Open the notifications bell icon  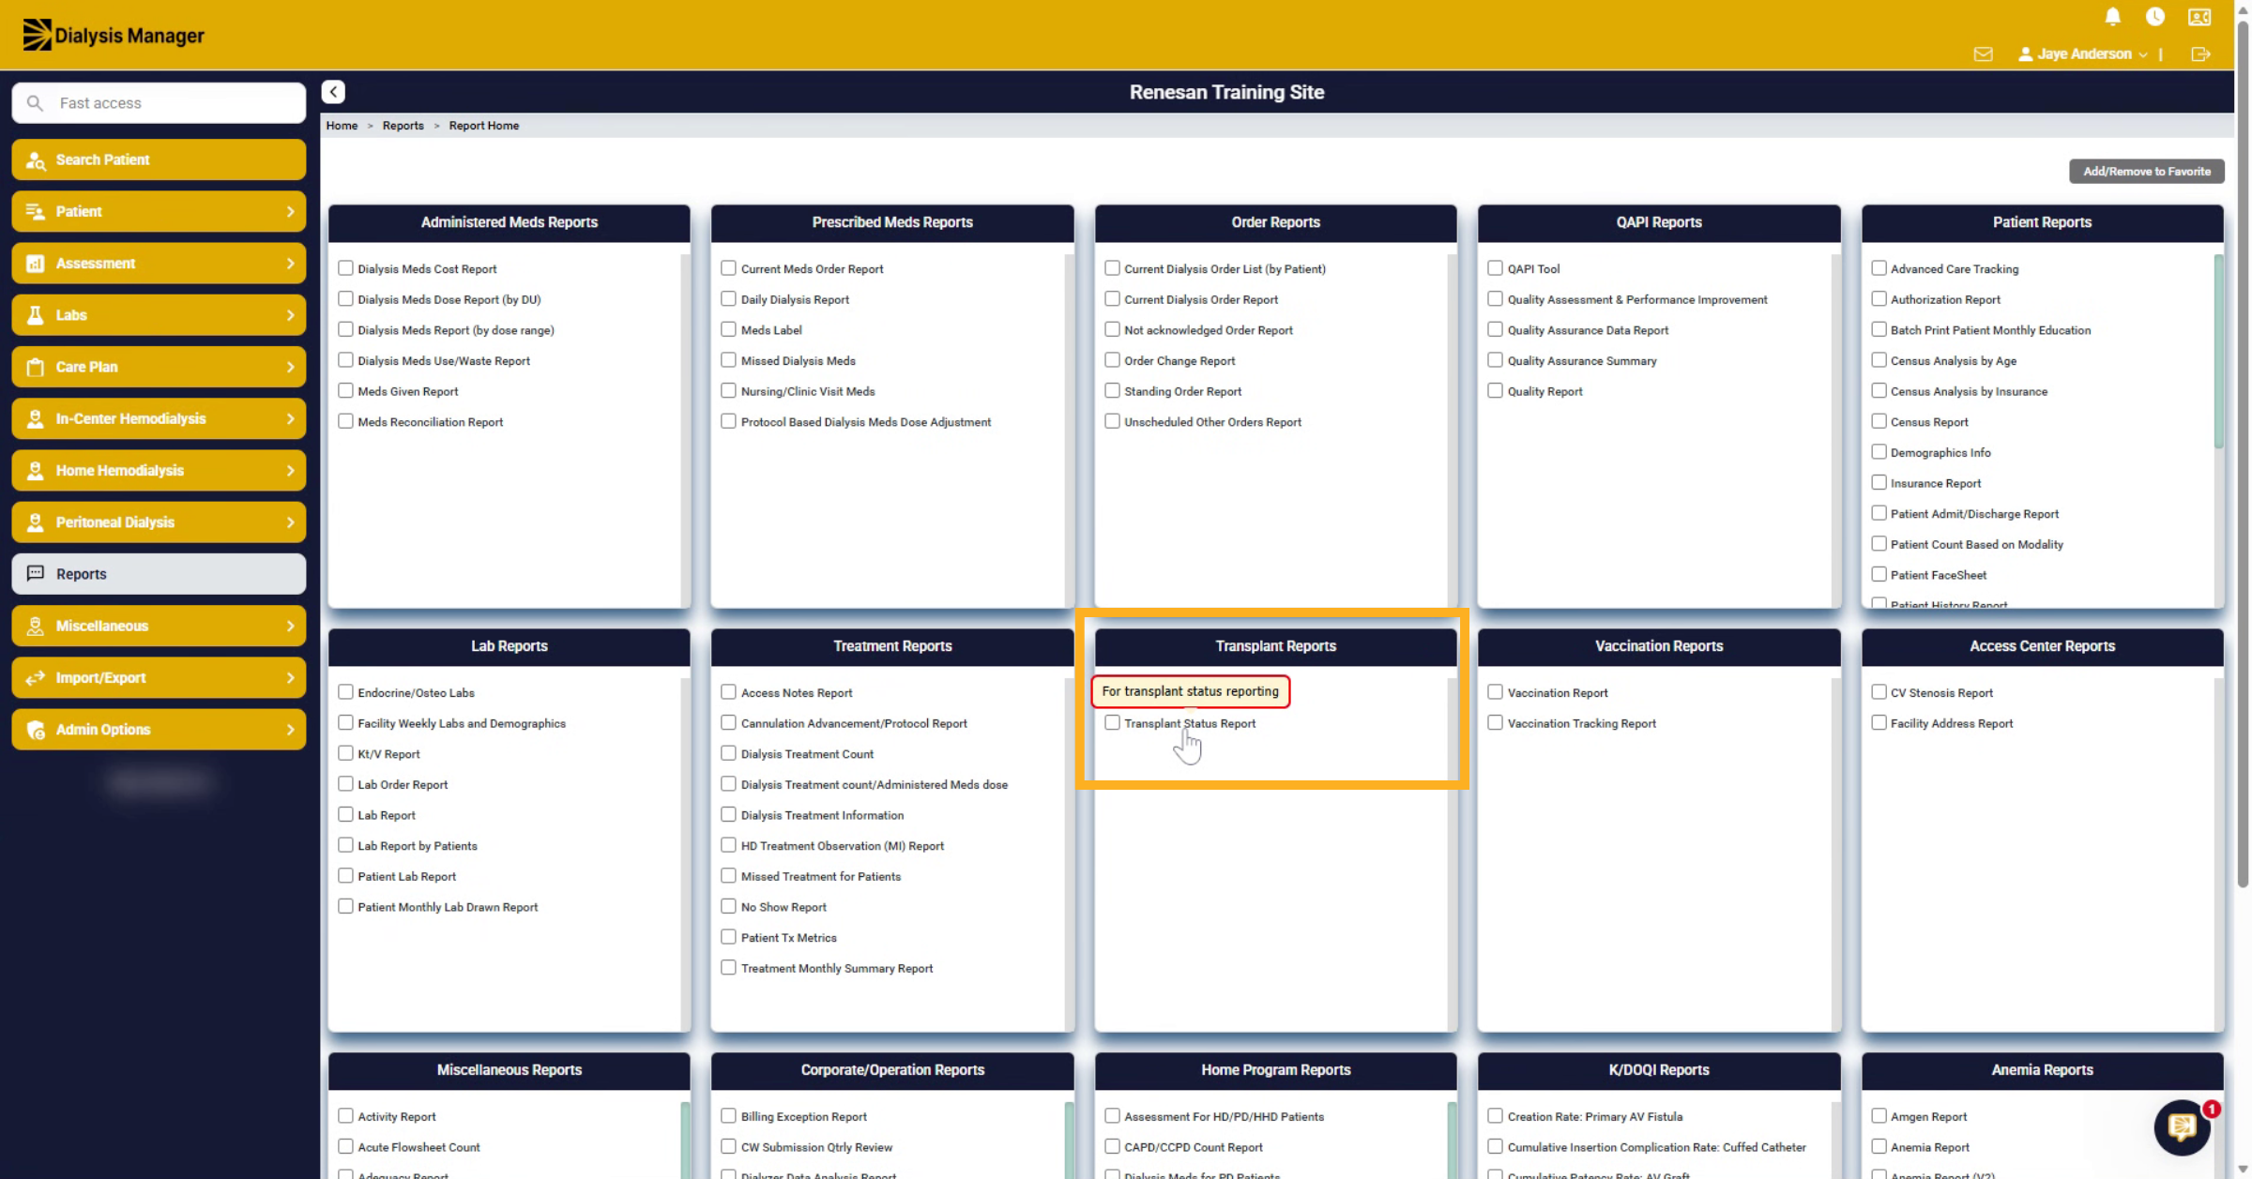tap(2112, 17)
